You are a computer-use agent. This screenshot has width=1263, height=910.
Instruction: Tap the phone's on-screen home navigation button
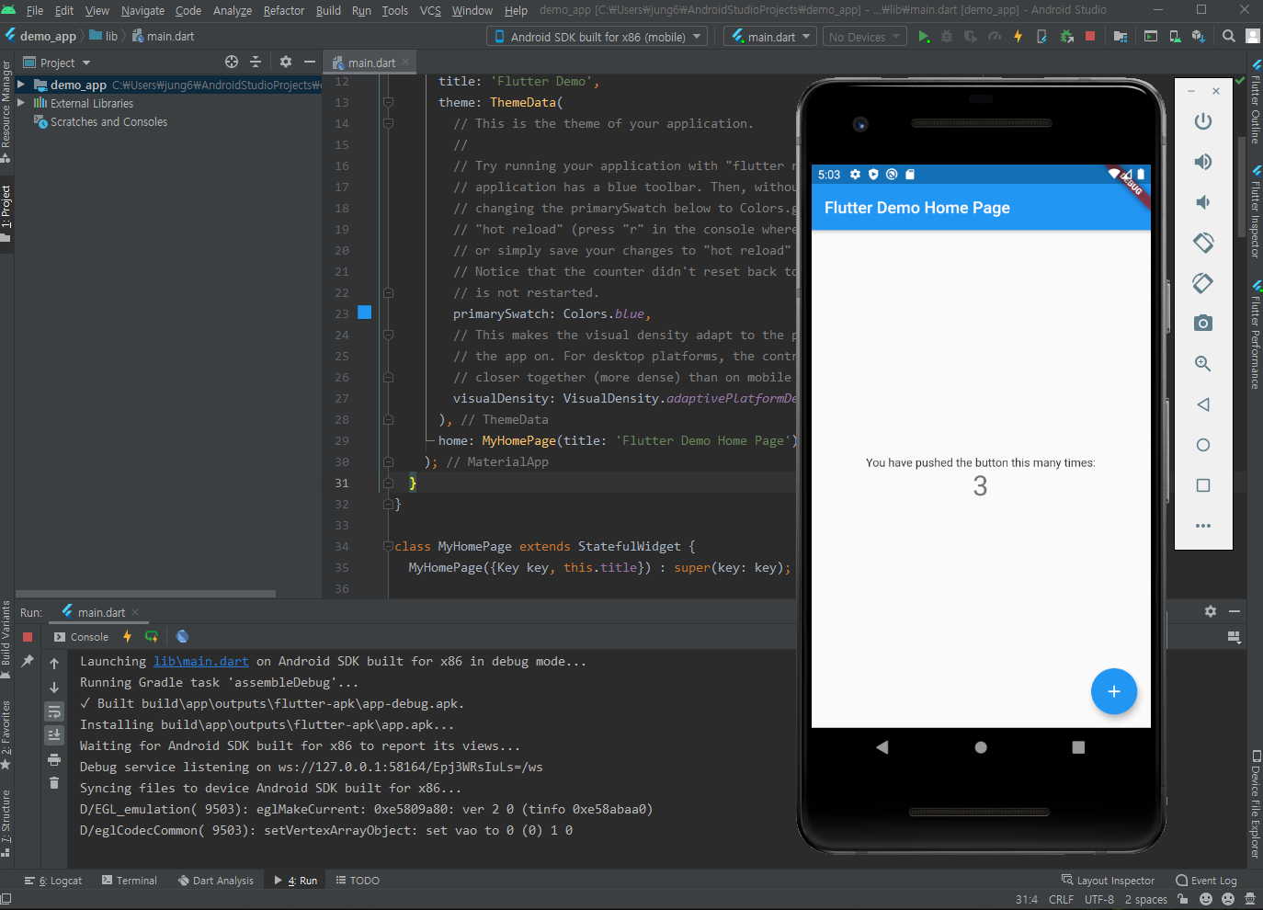(981, 747)
